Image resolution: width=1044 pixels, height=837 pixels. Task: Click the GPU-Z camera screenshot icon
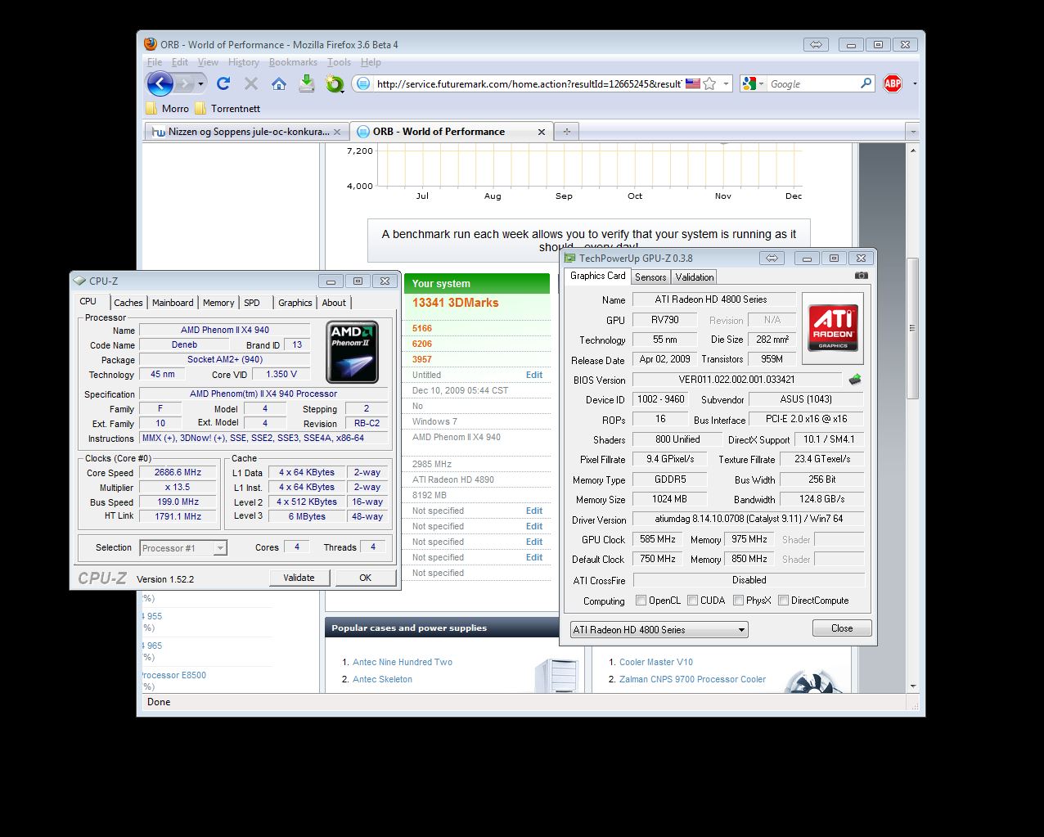[862, 276]
